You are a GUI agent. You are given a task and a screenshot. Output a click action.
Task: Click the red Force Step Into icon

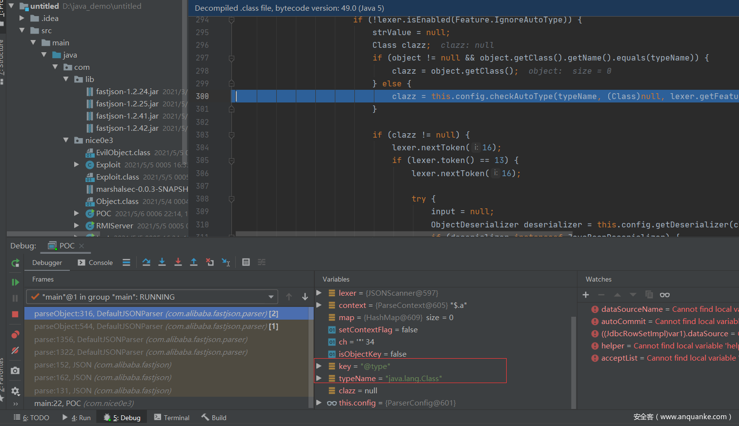178,263
